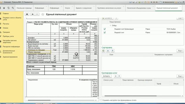Image resolution: width=185 pixels, height=104 pixels.
Task: Open the history icon in top panel
Action: pyautogui.click(x=8, y=8)
